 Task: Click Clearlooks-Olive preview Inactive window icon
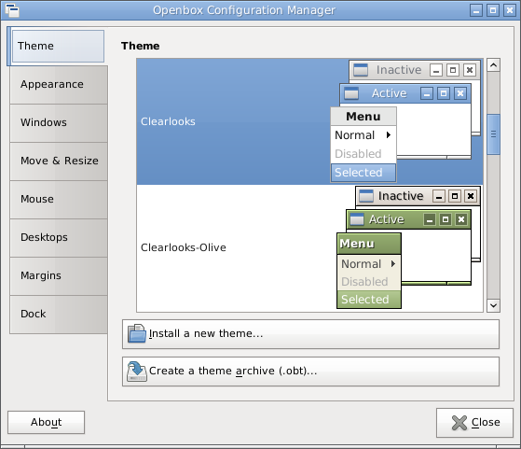pyautogui.click(x=366, y=196)
